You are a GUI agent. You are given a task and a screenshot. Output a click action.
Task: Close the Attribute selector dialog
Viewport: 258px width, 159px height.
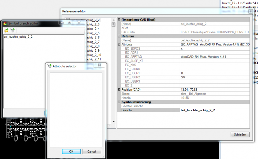(x=99, y=65)
